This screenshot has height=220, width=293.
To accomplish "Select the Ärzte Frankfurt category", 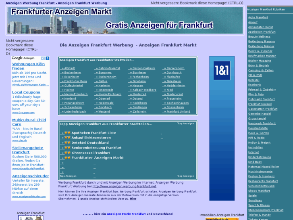I will pyautogui.click(x=258, y=17).
